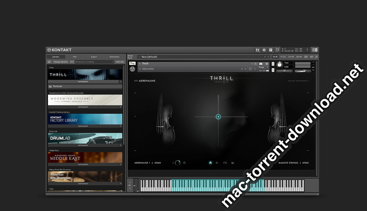Toggle the PV button on the instrument header

point(313,70)
